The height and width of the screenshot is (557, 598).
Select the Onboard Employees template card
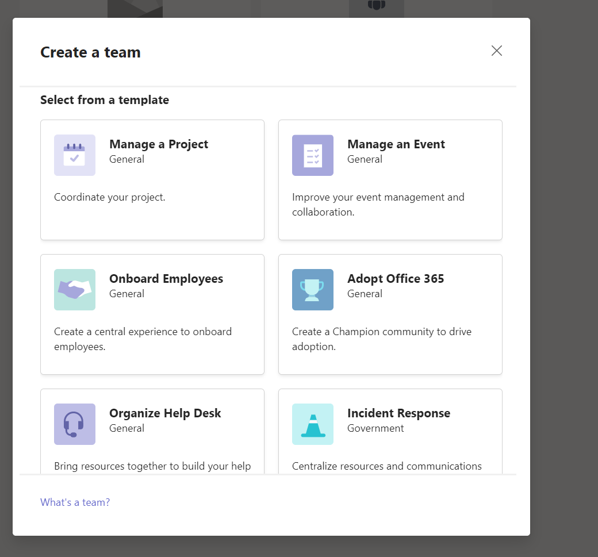(152, 314)
